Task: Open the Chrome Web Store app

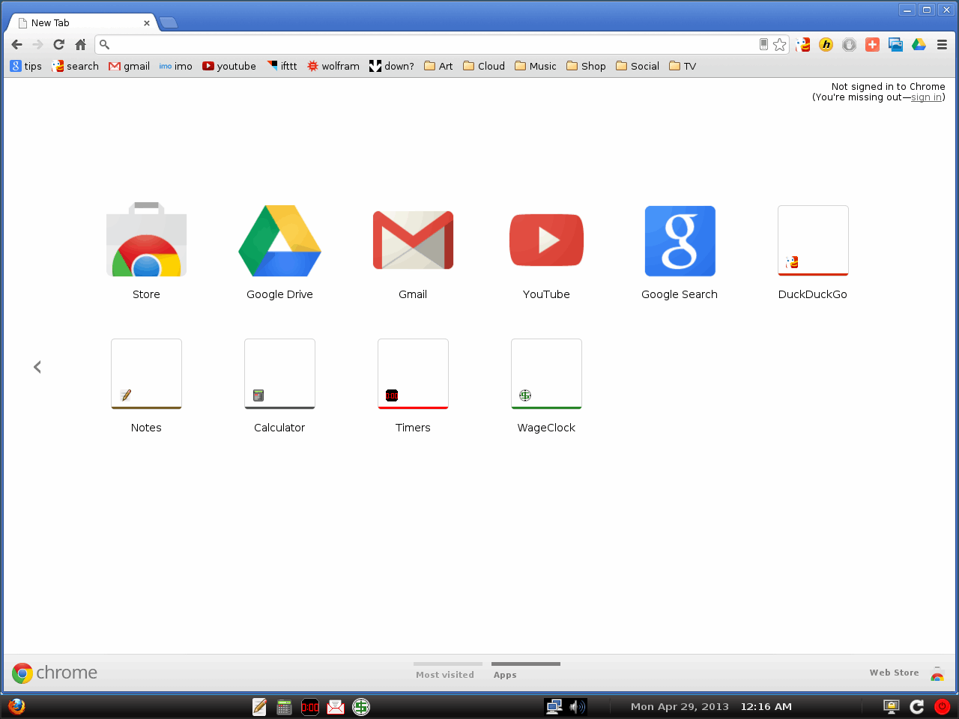Action: (x=146, y=240)
